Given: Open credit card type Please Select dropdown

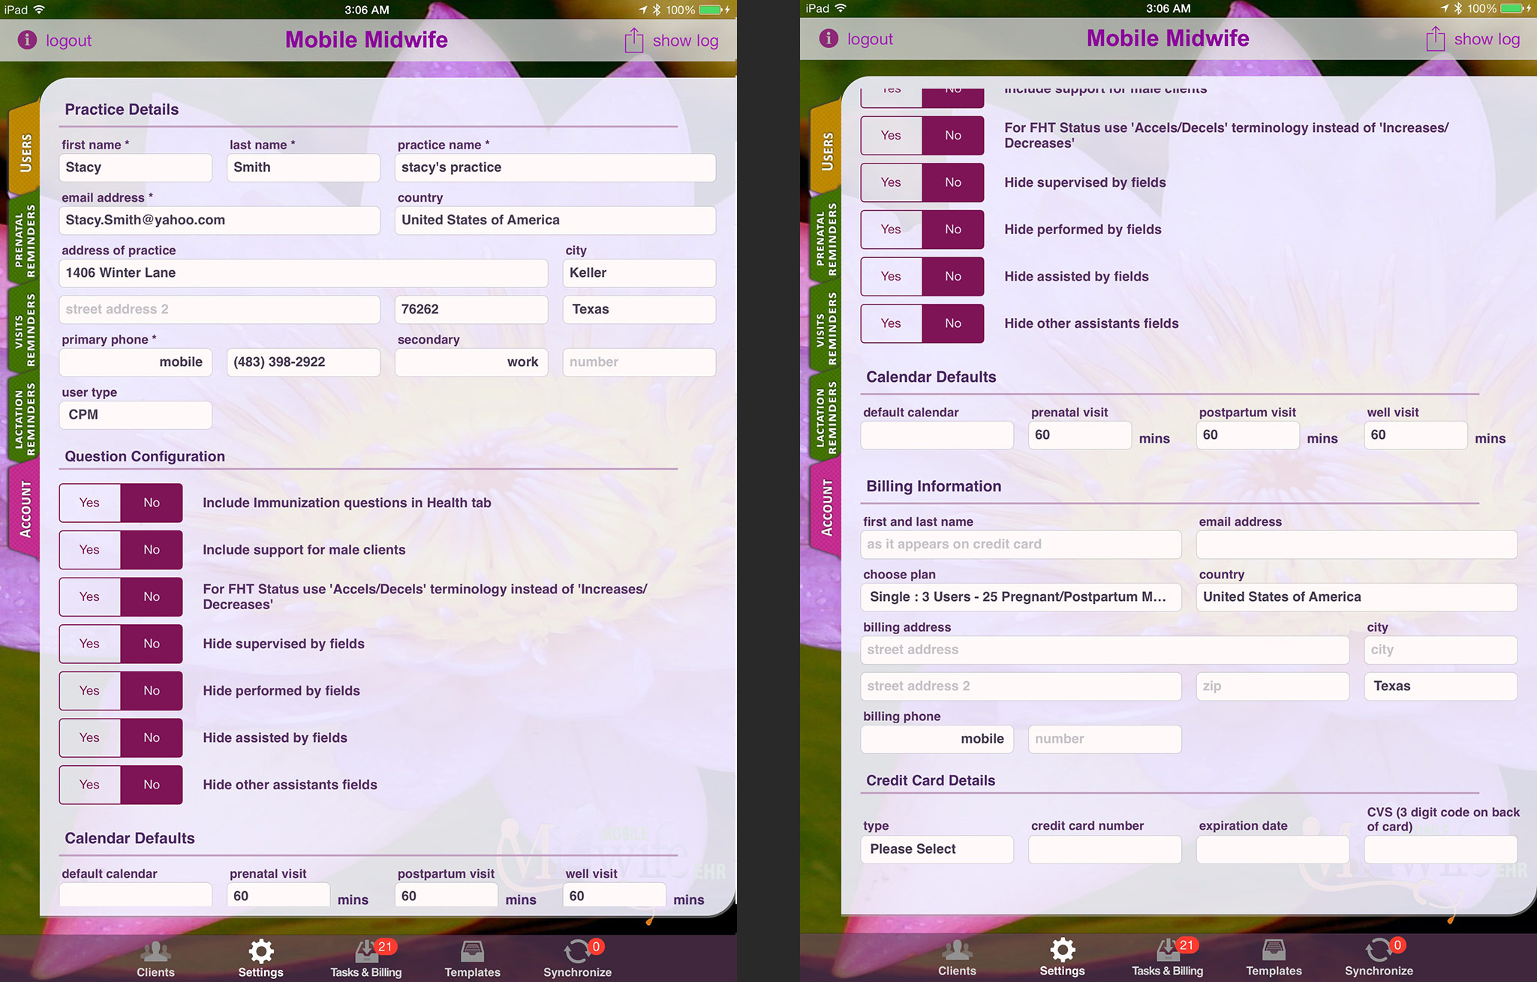Looking at the screenshot, I should coord(937,849).
